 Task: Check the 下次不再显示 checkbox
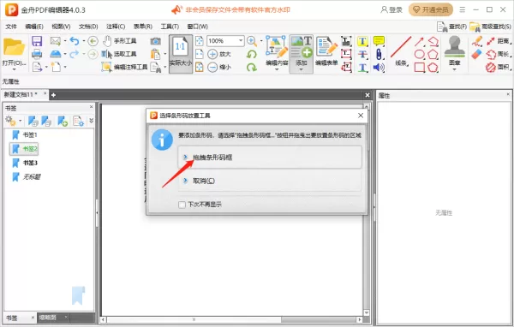point(182,205)
